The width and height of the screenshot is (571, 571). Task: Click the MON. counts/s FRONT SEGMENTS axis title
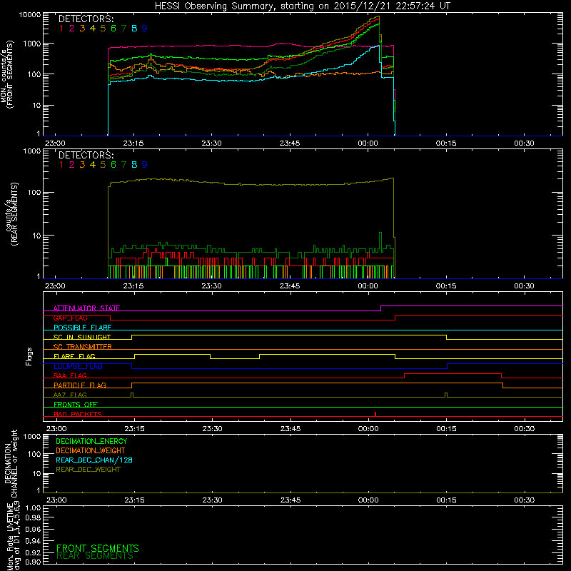pyautogui.click(x=6, y=74)
